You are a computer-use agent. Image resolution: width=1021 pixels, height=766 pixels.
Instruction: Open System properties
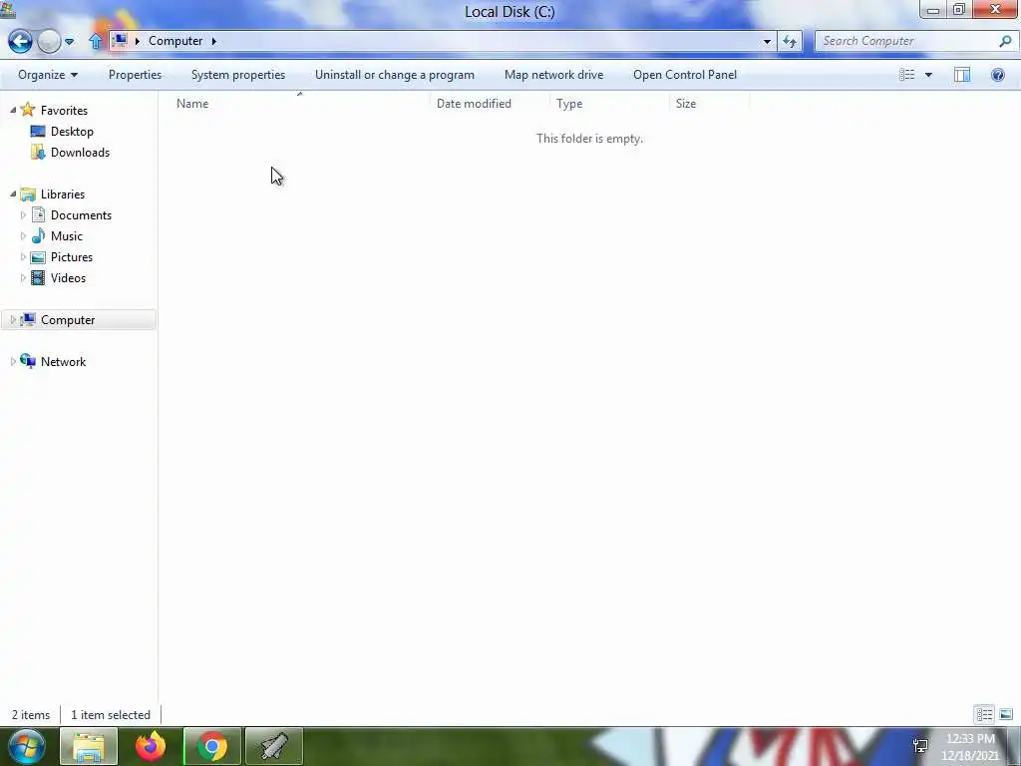238,75
